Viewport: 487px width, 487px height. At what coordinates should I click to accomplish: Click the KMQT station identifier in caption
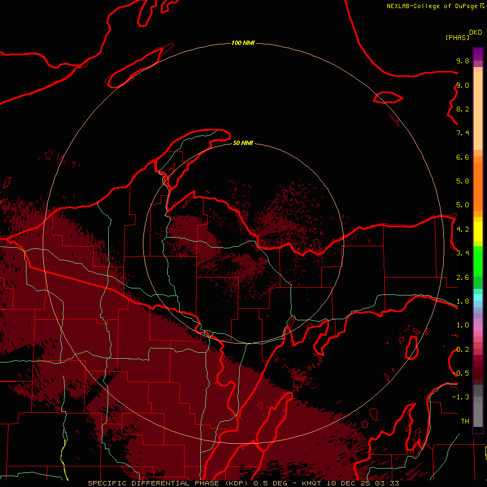click(x=312, y=483)
